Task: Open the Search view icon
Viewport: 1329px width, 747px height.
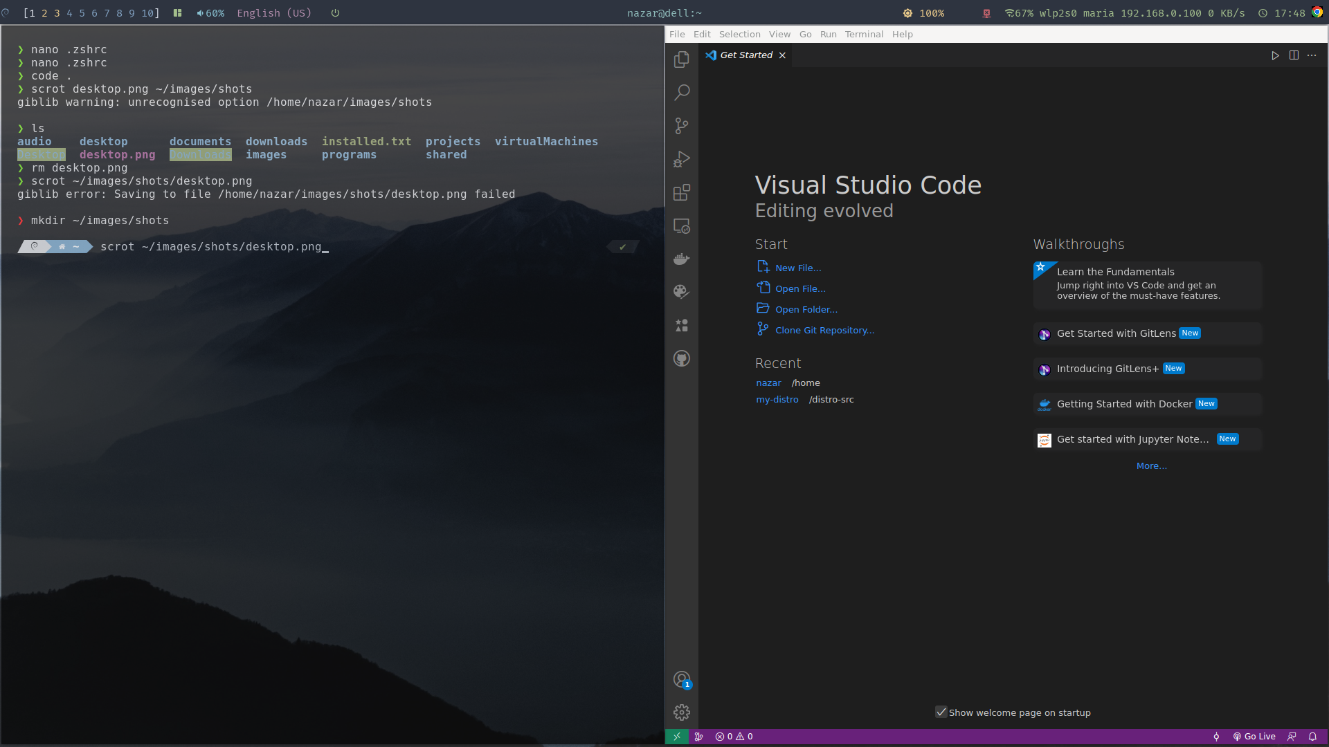Action: click(x=682, y=92)
